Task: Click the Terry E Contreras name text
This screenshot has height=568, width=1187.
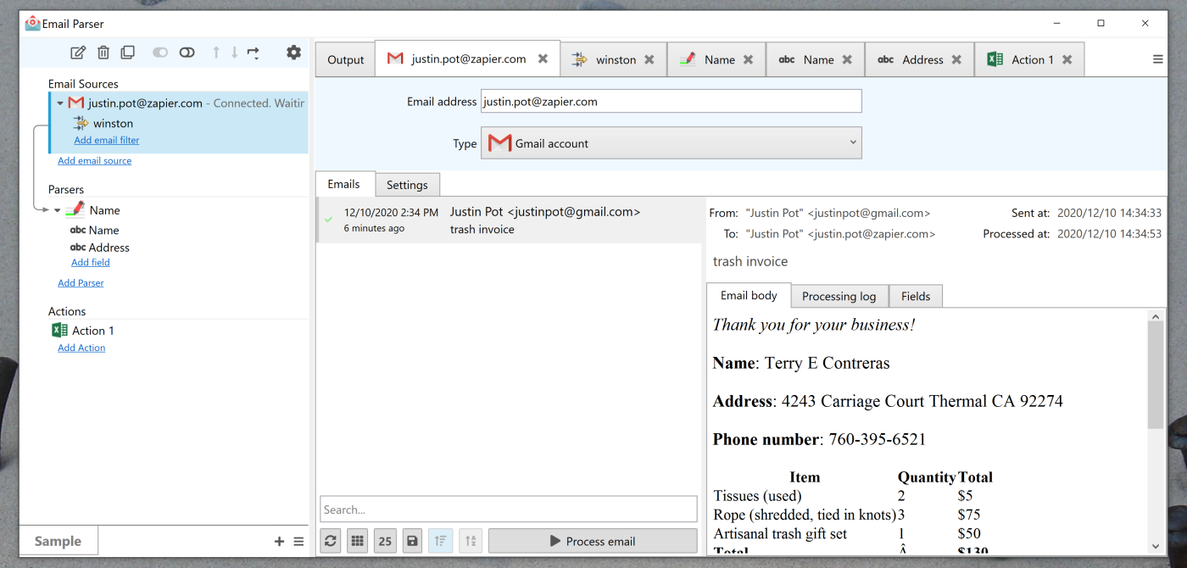Action: (828, 363)
